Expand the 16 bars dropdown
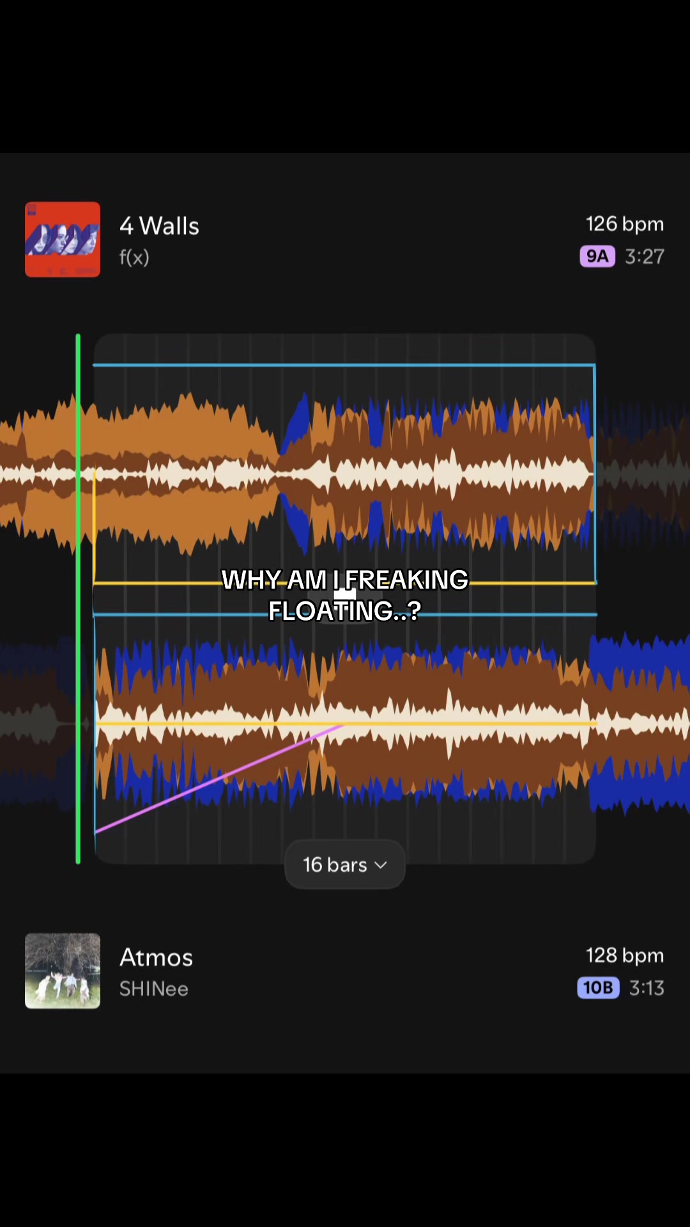Viewport: 690px width, 1227px height. pyautogui.click(x=345, y=865)
